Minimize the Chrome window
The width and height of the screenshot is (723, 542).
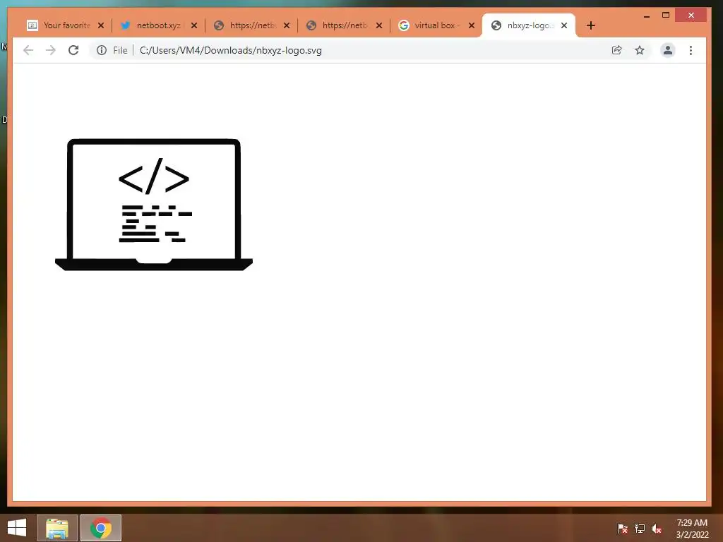[647, 16]
